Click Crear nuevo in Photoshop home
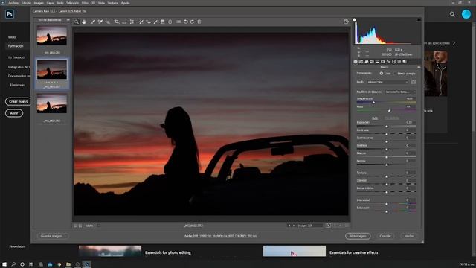This screenshot has height=268, width=476. click(x=18, y=101)
